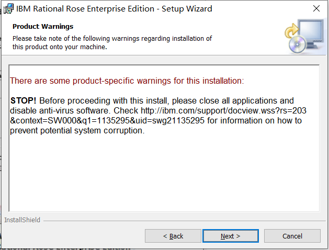The width and height of the screenshot is (329, 250).
Task: Click the Next button to continue setup
Action: pos(230,236)
